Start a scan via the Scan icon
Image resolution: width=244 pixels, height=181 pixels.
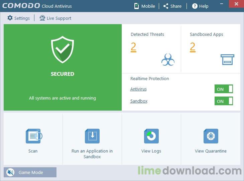(x=34, y=136)
